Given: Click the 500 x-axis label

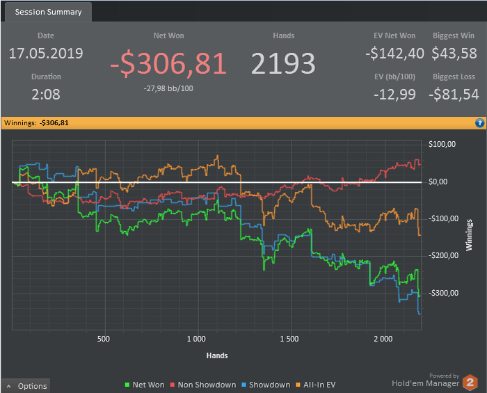Looking at the screenshot, I should [x=104, y=339].
